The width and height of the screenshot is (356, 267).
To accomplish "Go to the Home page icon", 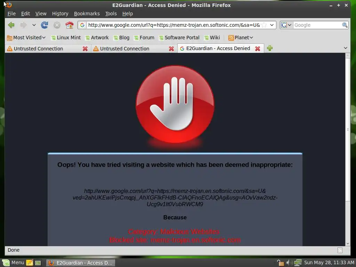I will point(70,25).
